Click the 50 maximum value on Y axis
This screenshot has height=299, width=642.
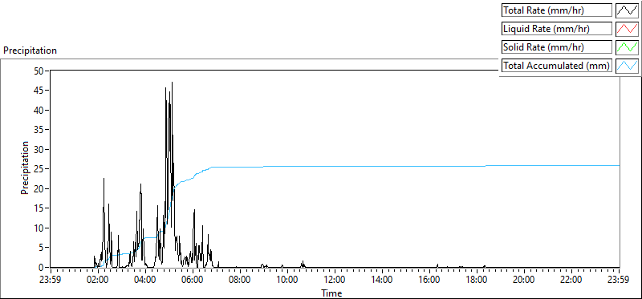point(39,71)
